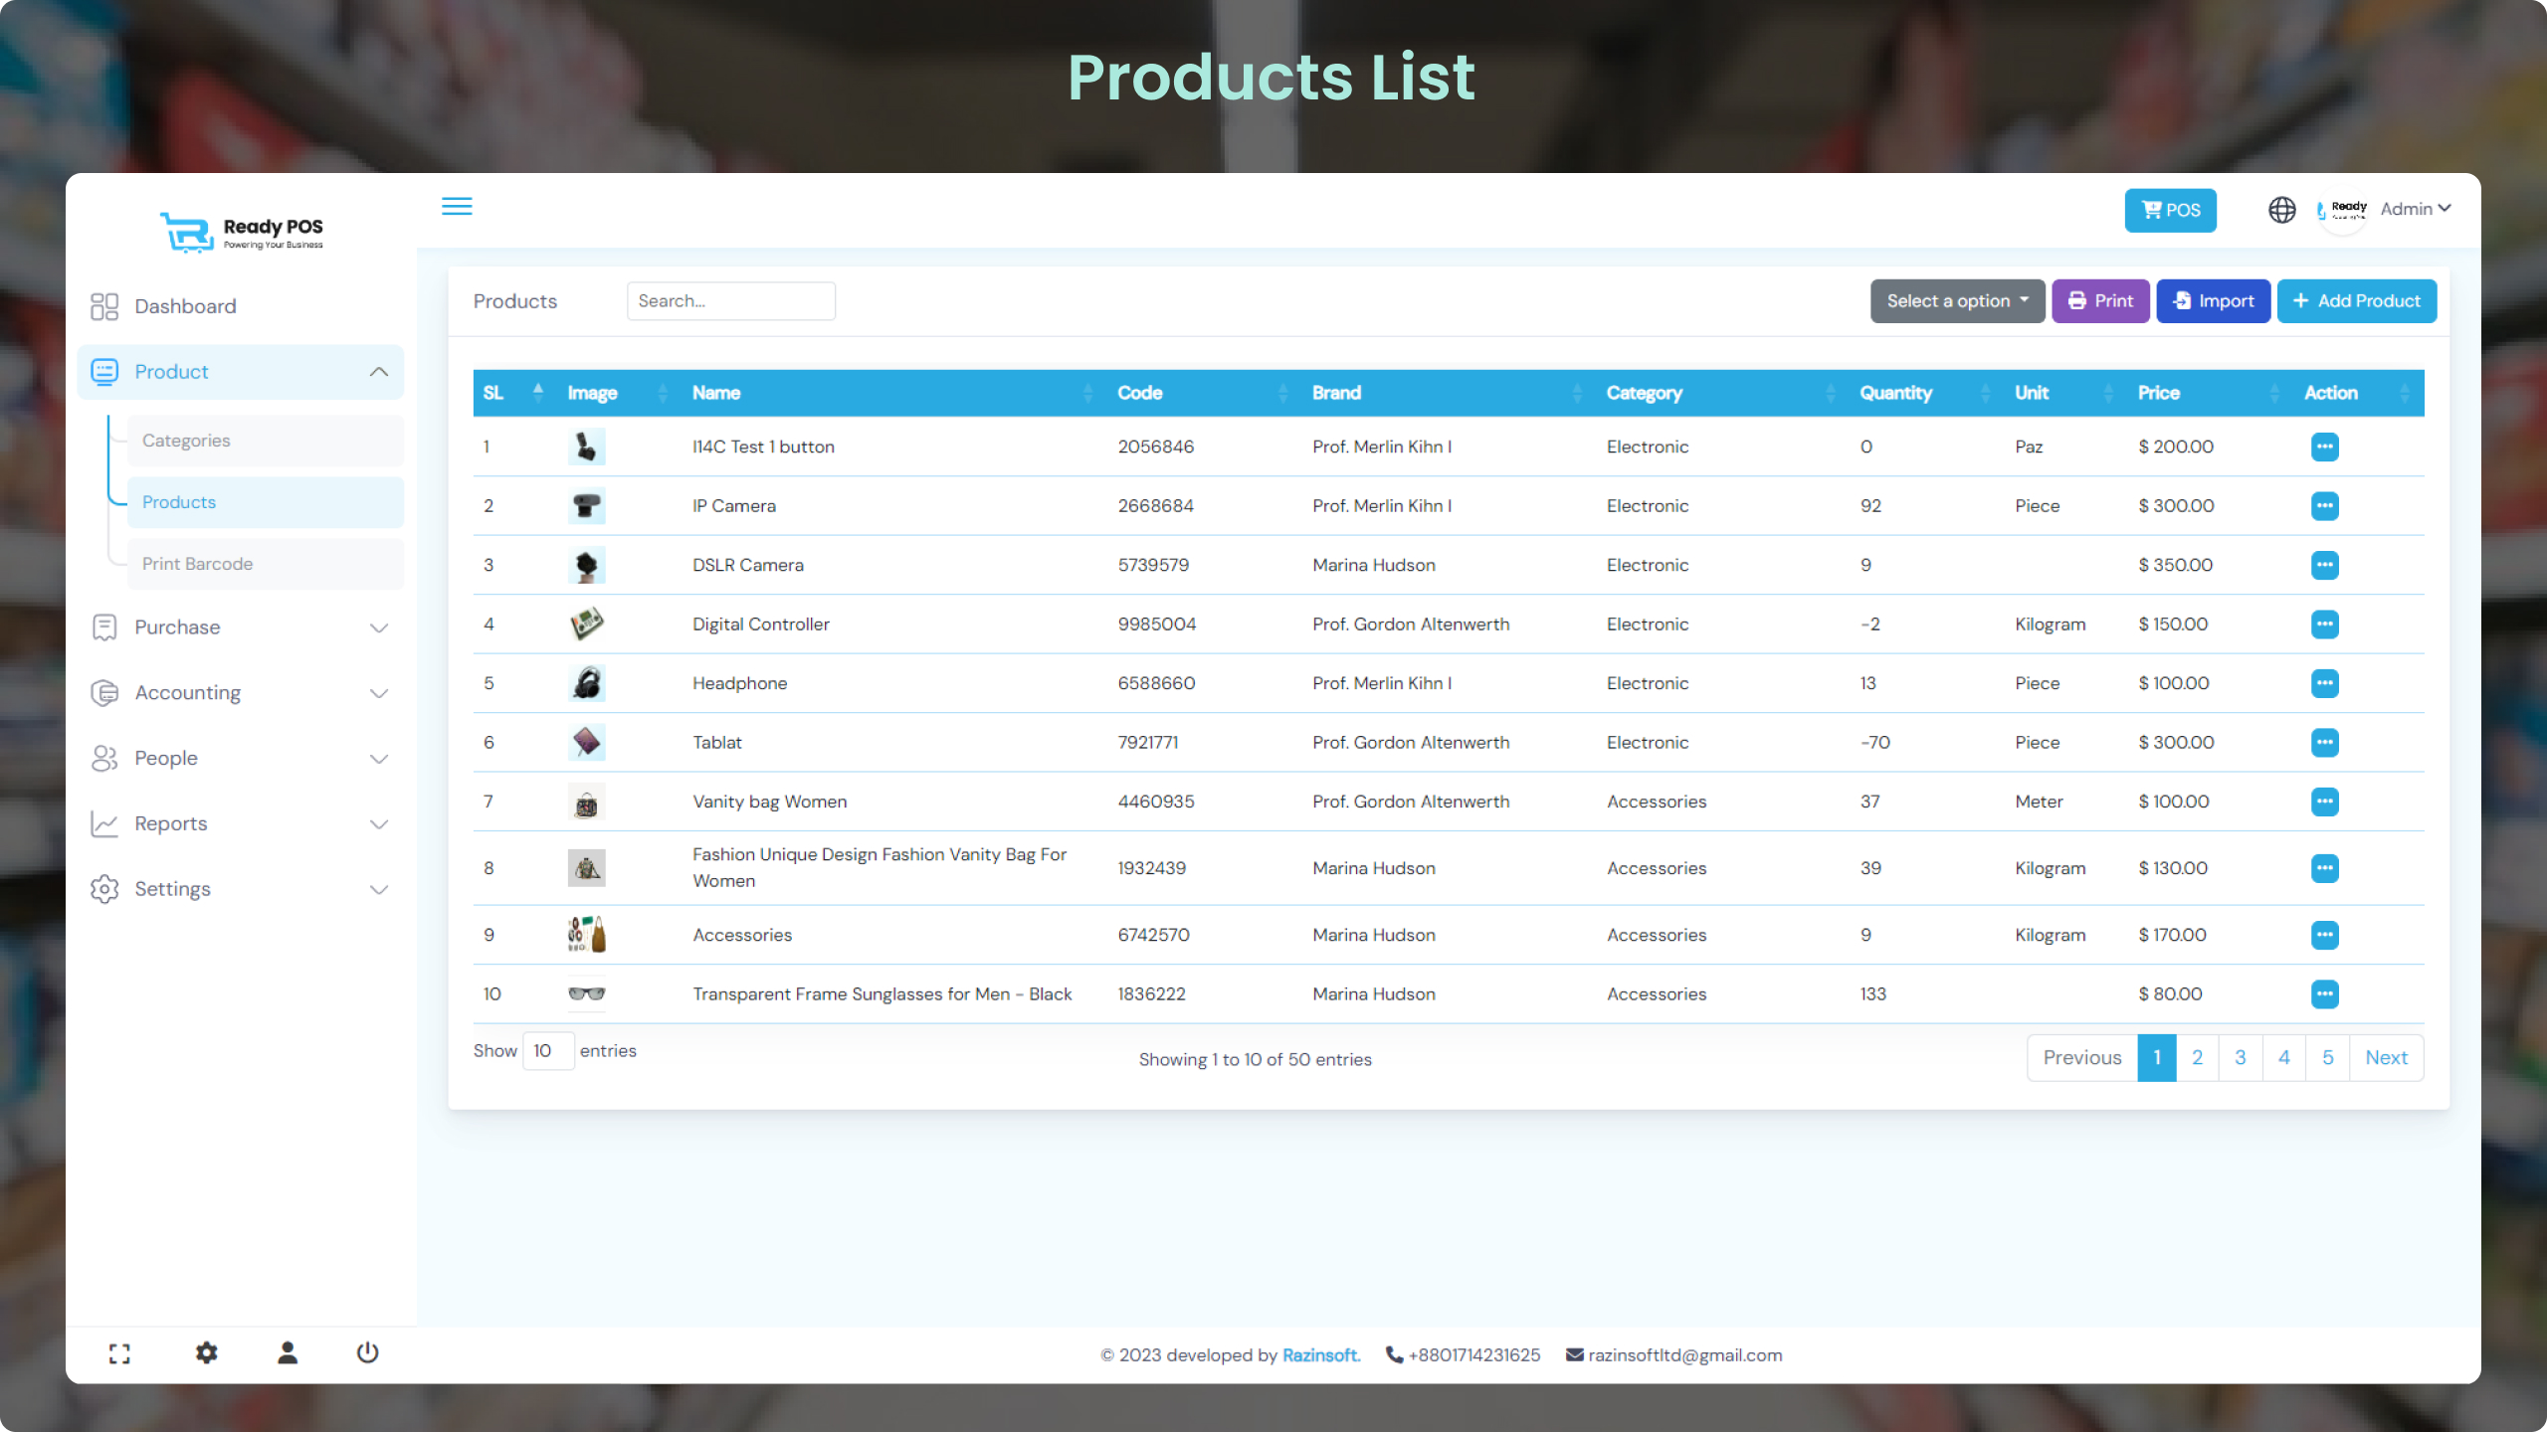
Task: Click the Search products input field
Action: [x=731, y=300]
